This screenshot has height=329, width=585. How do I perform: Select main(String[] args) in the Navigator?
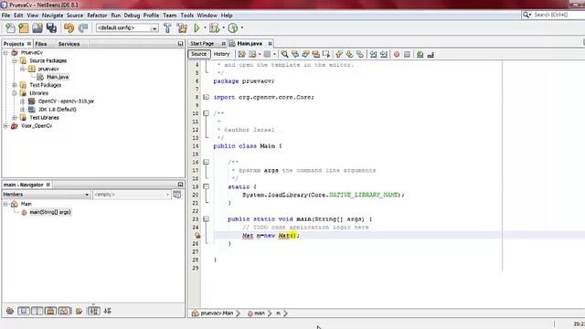click(x=50, y=212)
